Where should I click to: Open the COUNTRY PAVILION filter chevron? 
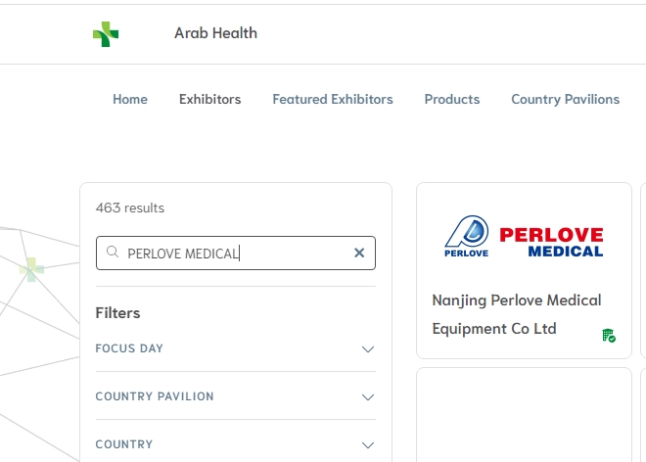[x=368, y=396]
